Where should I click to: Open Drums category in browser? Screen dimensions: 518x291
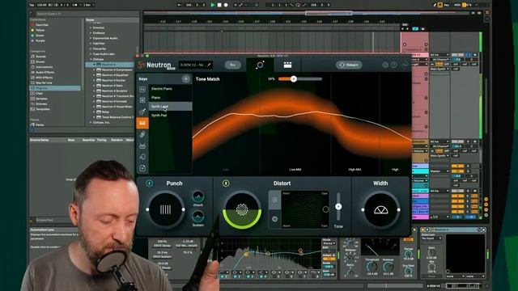[40, 61]
